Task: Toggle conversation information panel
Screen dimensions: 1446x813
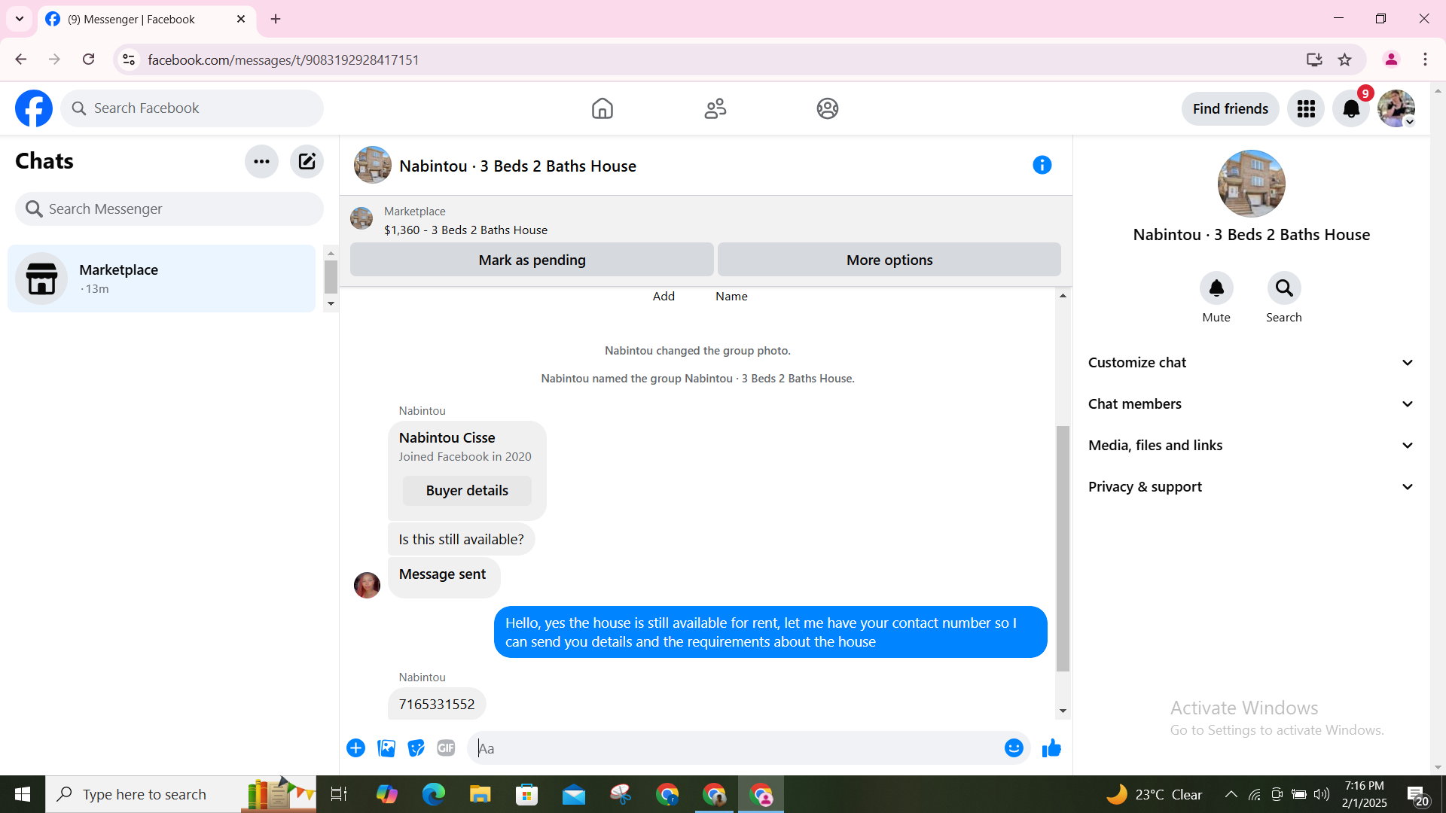Action: coord(1042,165)
